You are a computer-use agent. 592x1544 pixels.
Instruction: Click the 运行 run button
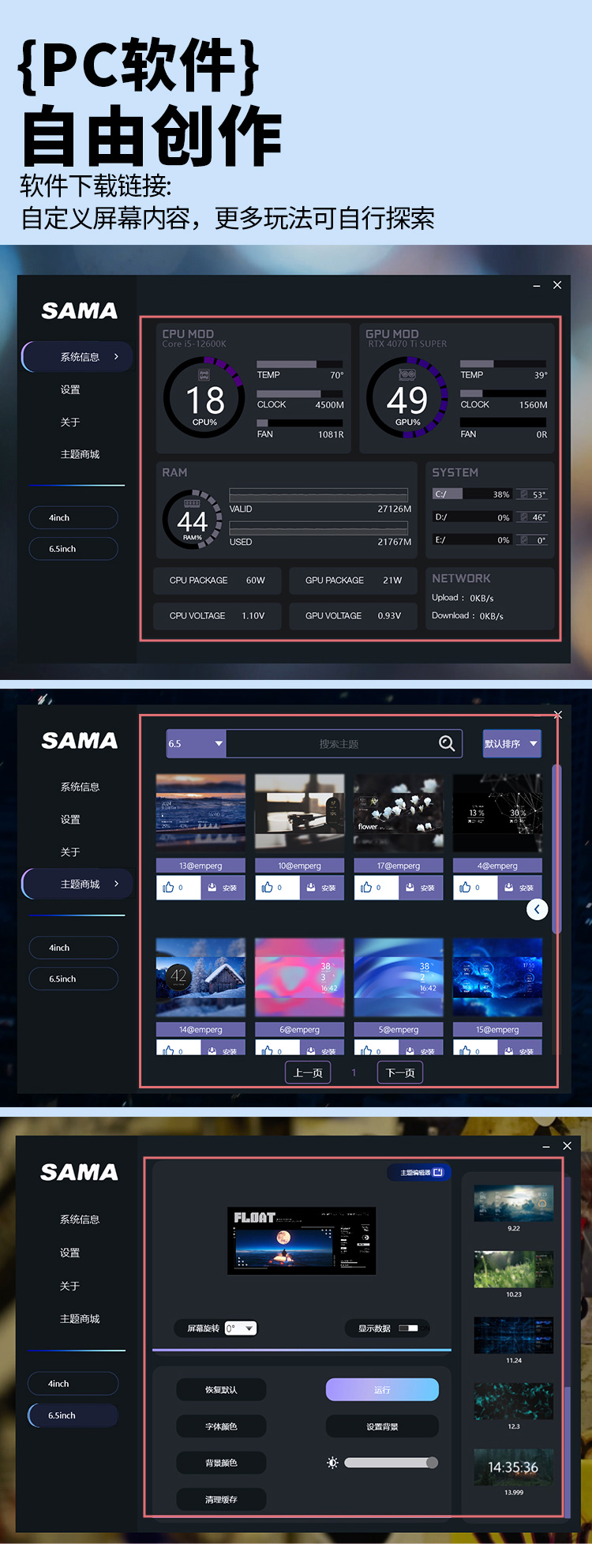(382, 1390)
